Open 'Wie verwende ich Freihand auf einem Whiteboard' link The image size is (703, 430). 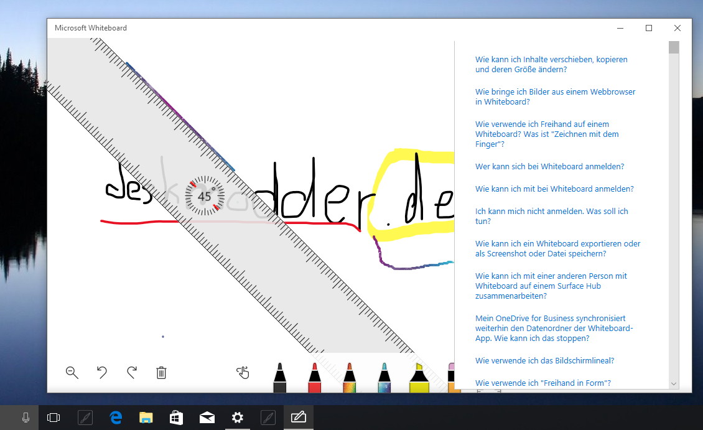click(547, 134)
